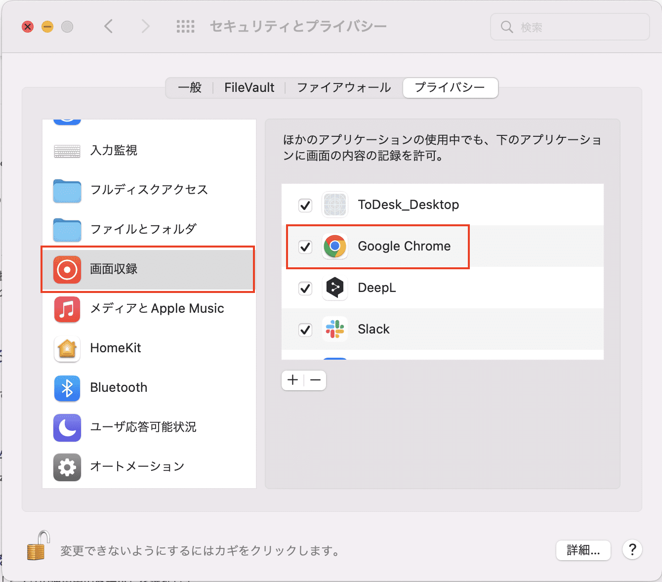
Task: Uncheck the Google Chrome checkbox
Action: tap(305, 247)
